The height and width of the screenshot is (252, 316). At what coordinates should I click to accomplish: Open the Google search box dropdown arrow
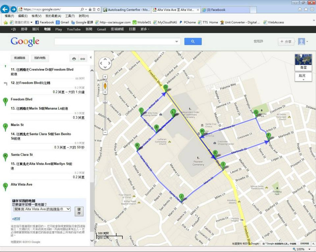click(x=177, y=42)
